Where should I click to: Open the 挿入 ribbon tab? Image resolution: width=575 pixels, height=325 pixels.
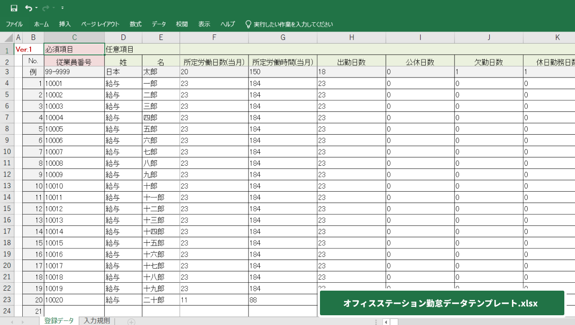[x=65, y=24]
